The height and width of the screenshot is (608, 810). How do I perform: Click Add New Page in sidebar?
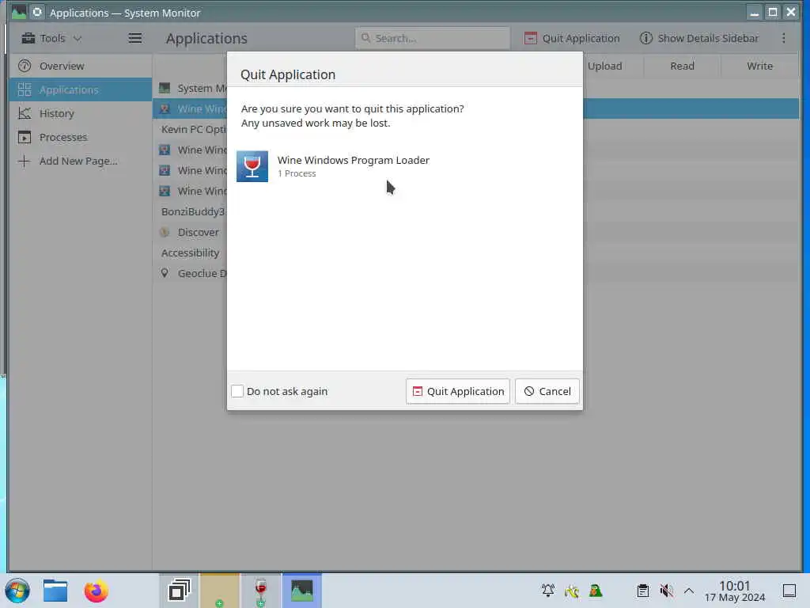(80, 161)
